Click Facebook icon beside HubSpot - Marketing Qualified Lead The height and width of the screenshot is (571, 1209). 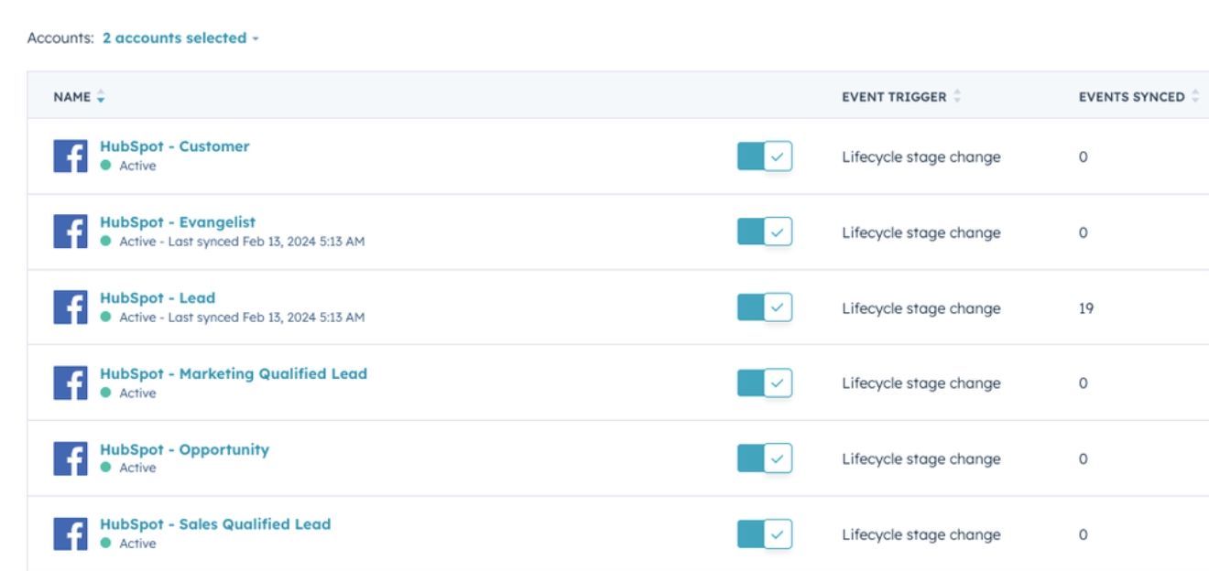[71, 383]
